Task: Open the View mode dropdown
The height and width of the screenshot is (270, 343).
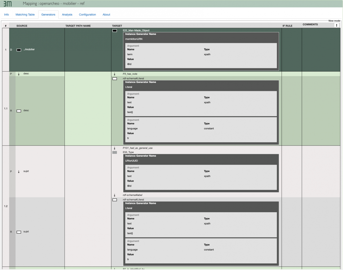Action: point(336,25)
